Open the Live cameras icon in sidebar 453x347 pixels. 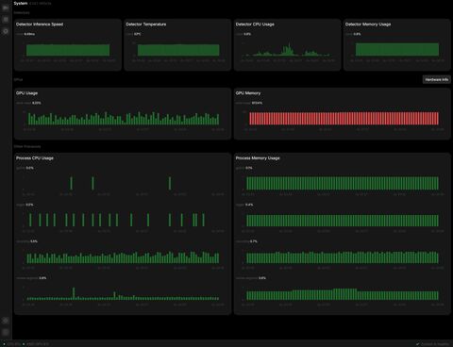[6, 8]
